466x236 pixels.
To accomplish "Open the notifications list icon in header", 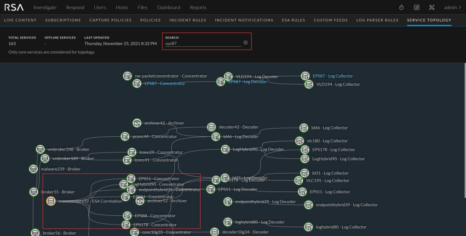I will [416, 7].
